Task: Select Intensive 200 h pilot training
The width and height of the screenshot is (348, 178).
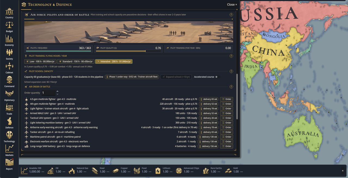Action: (x=114, y=61)
